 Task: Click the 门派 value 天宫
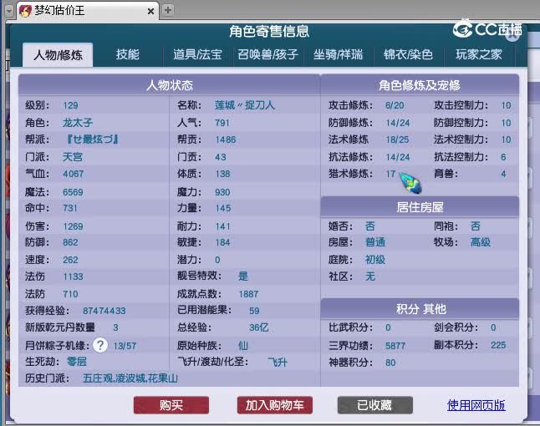[x=73, y=157]
